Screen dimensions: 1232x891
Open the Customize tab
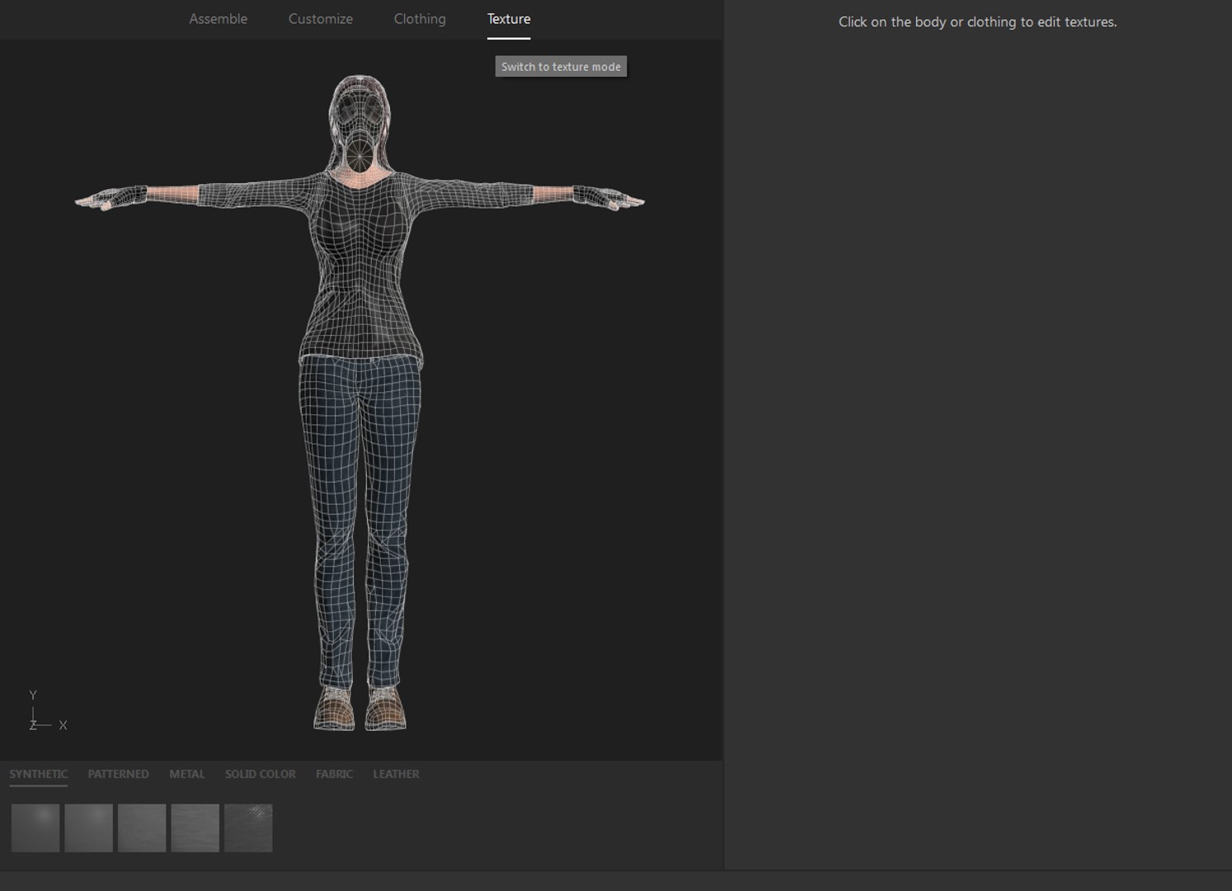tap(321, 19)
